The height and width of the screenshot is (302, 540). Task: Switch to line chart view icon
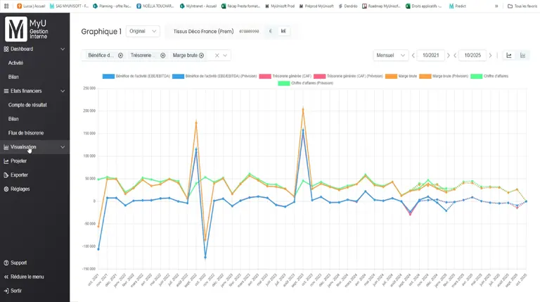(509, 56)
